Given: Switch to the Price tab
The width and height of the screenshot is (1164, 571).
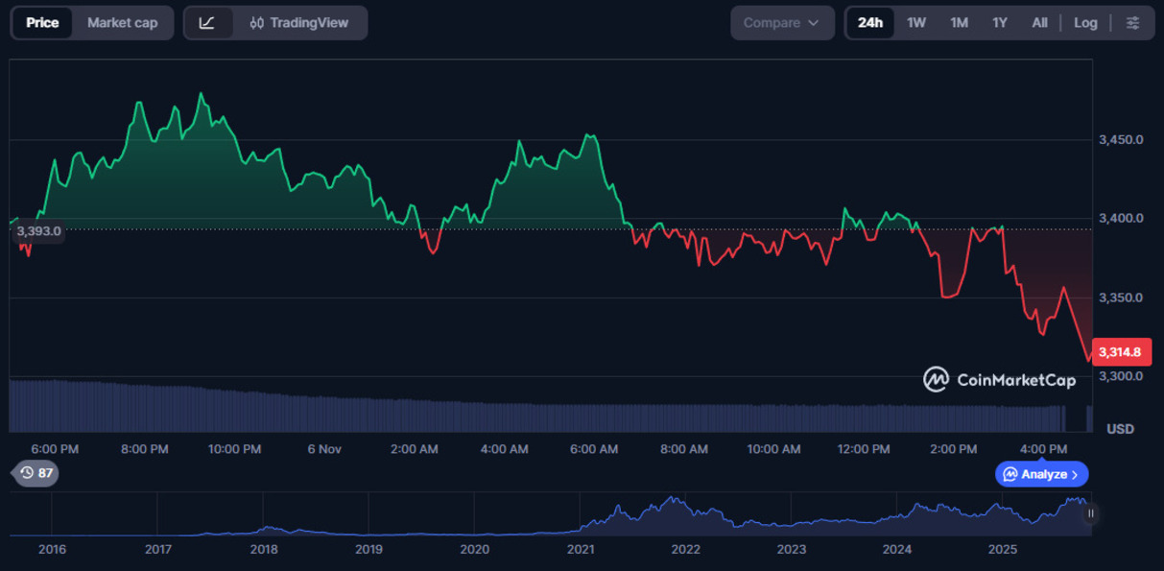Looking at the screenshot, I should (x=42, y=23).
